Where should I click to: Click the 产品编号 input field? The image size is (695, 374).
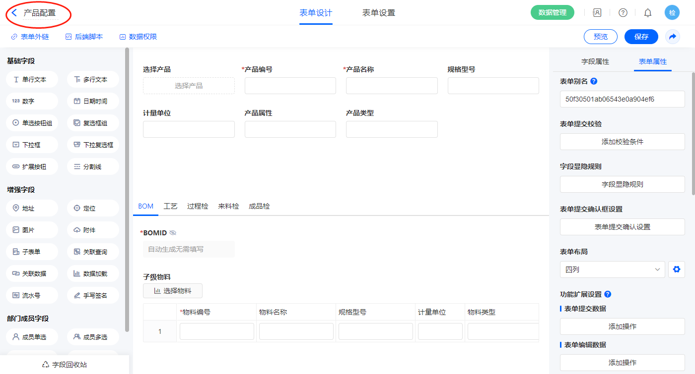(x=290, y=86)
